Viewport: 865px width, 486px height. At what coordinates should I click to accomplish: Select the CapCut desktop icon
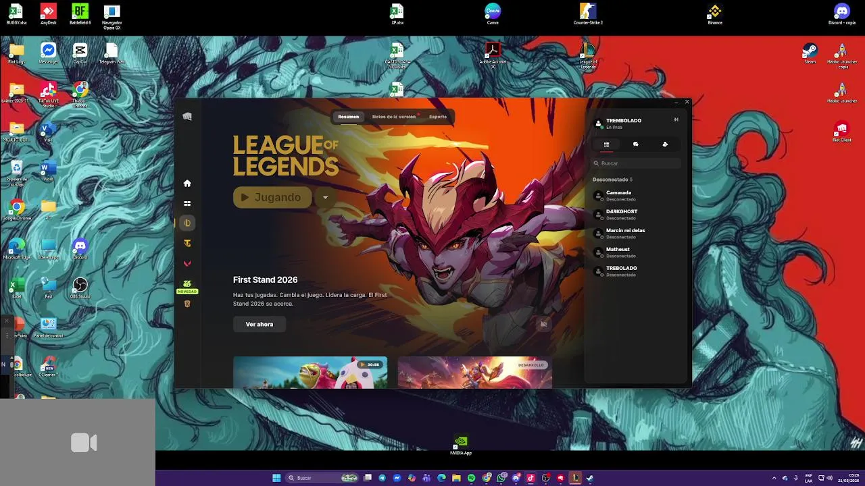tap(80, 53)
